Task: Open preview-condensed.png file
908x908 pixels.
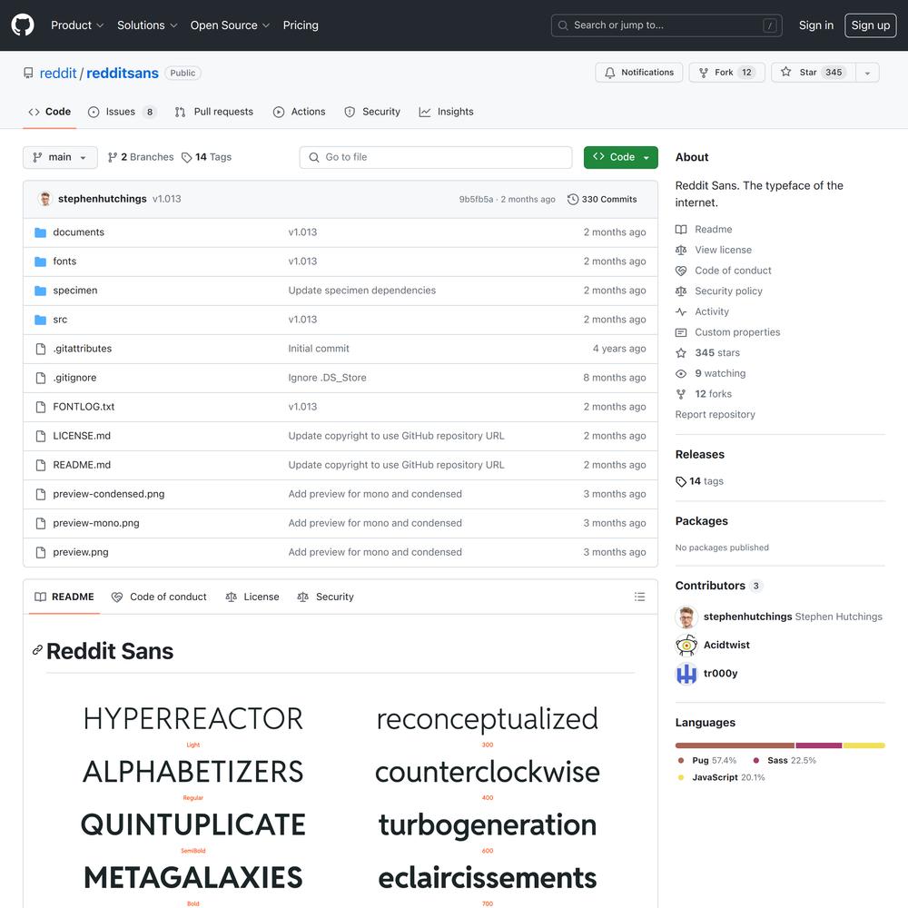Action: 108,494
